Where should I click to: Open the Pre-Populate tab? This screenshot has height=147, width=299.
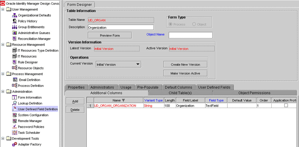click(x=148, y=87)
